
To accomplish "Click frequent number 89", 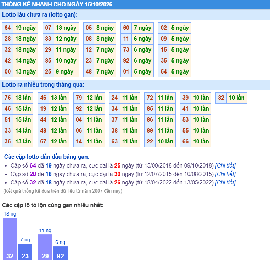I will [150, 131].
